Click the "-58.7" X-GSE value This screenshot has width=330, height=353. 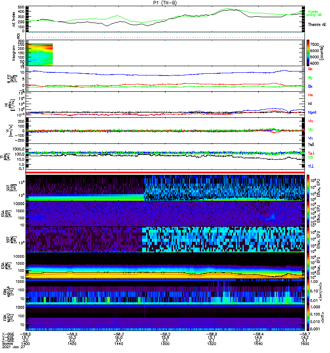(304, 334)
